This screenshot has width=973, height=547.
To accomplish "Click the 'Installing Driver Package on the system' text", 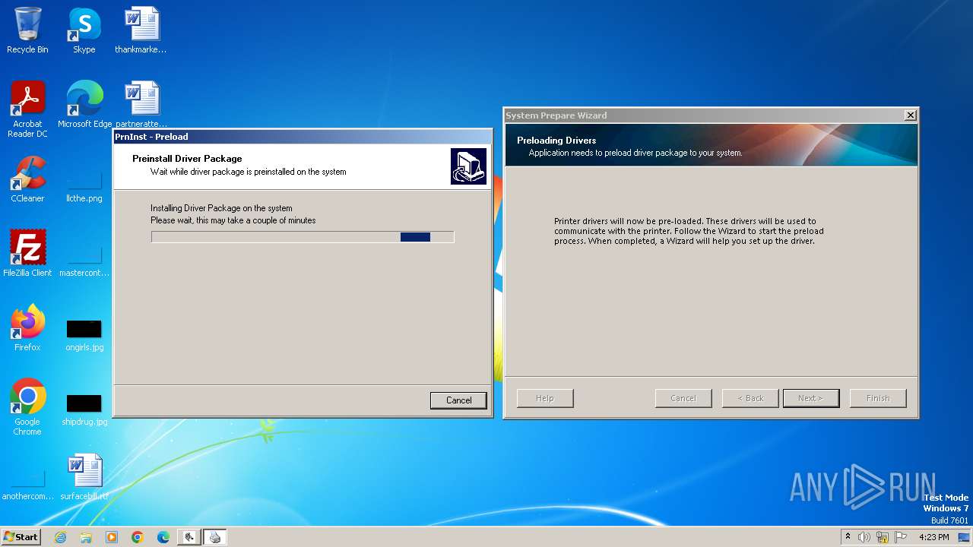I will coord(221,208).
